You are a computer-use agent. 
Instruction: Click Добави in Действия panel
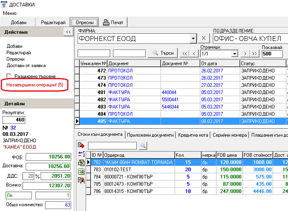pos(14,46)
